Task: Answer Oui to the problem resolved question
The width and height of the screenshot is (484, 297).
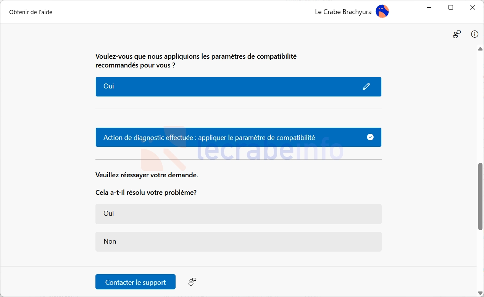Action: (x=239, y=214)
